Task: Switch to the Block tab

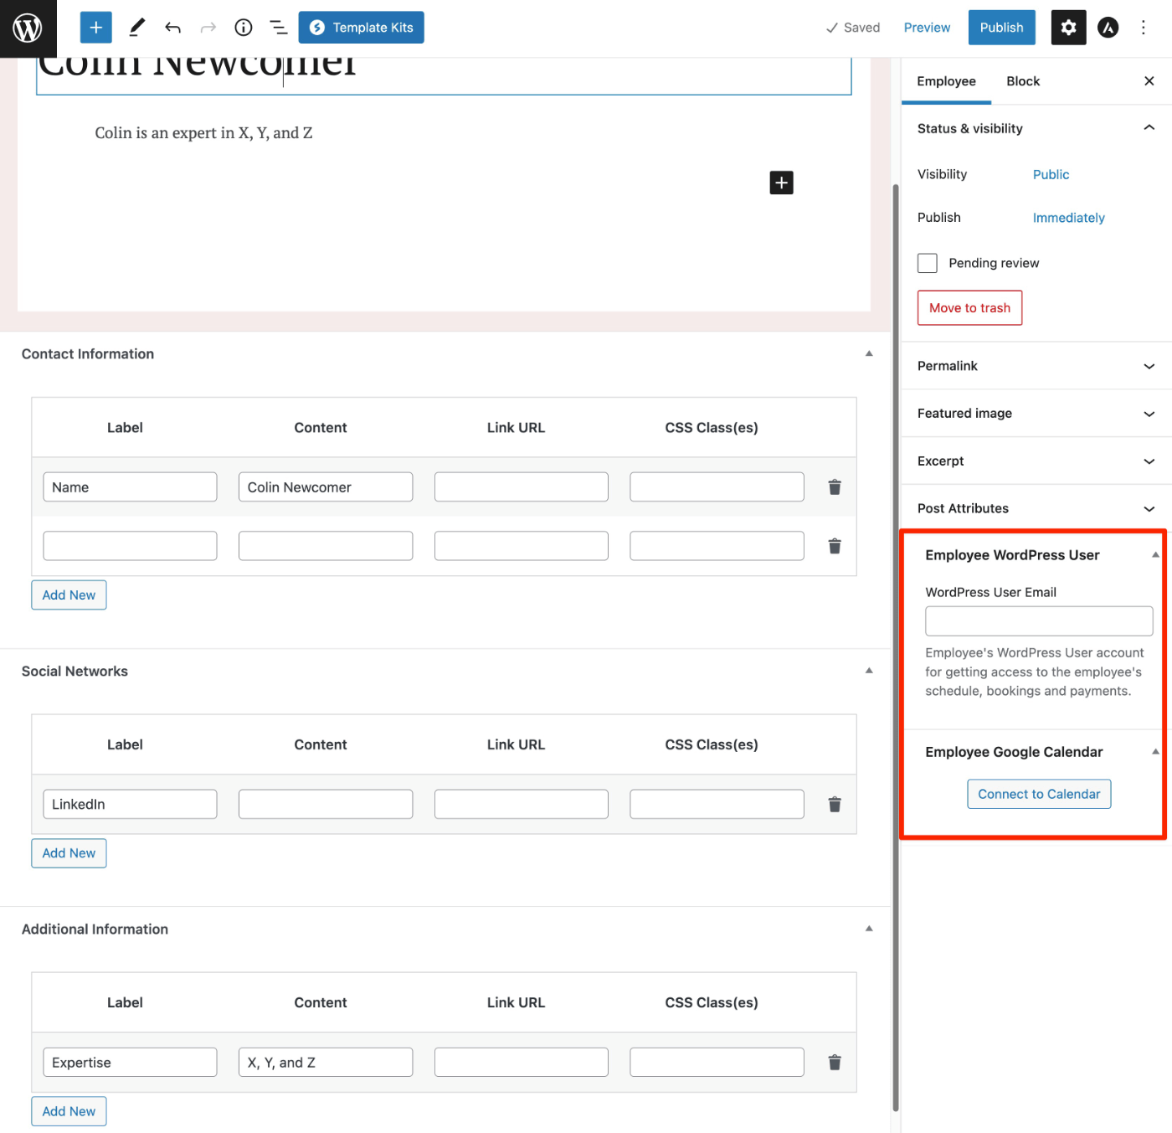Action: (x=1023, y=81)
